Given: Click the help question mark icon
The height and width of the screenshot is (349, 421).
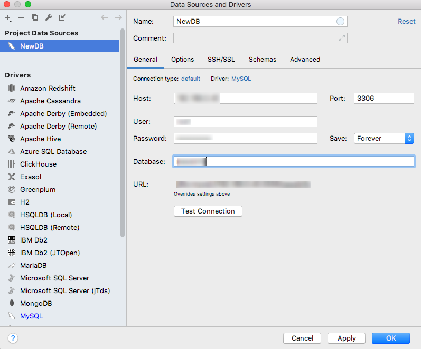Looking at the screenshot, I should [x=13, y=338].
